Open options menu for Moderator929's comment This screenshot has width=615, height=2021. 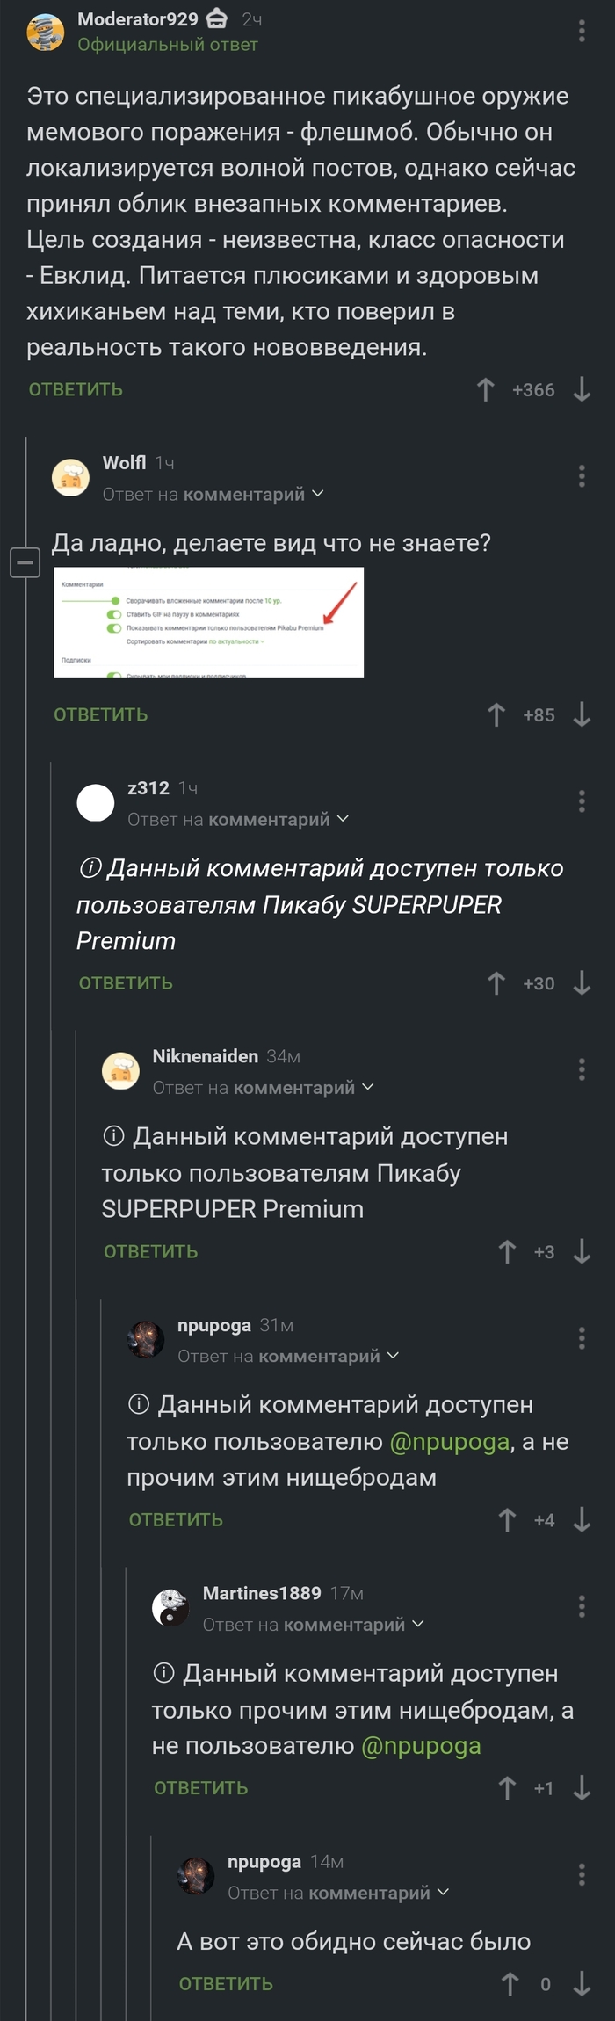click(x=580, y=32)
